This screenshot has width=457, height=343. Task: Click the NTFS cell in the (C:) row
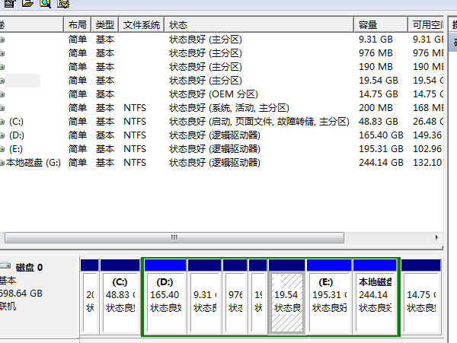click(135, 122)
